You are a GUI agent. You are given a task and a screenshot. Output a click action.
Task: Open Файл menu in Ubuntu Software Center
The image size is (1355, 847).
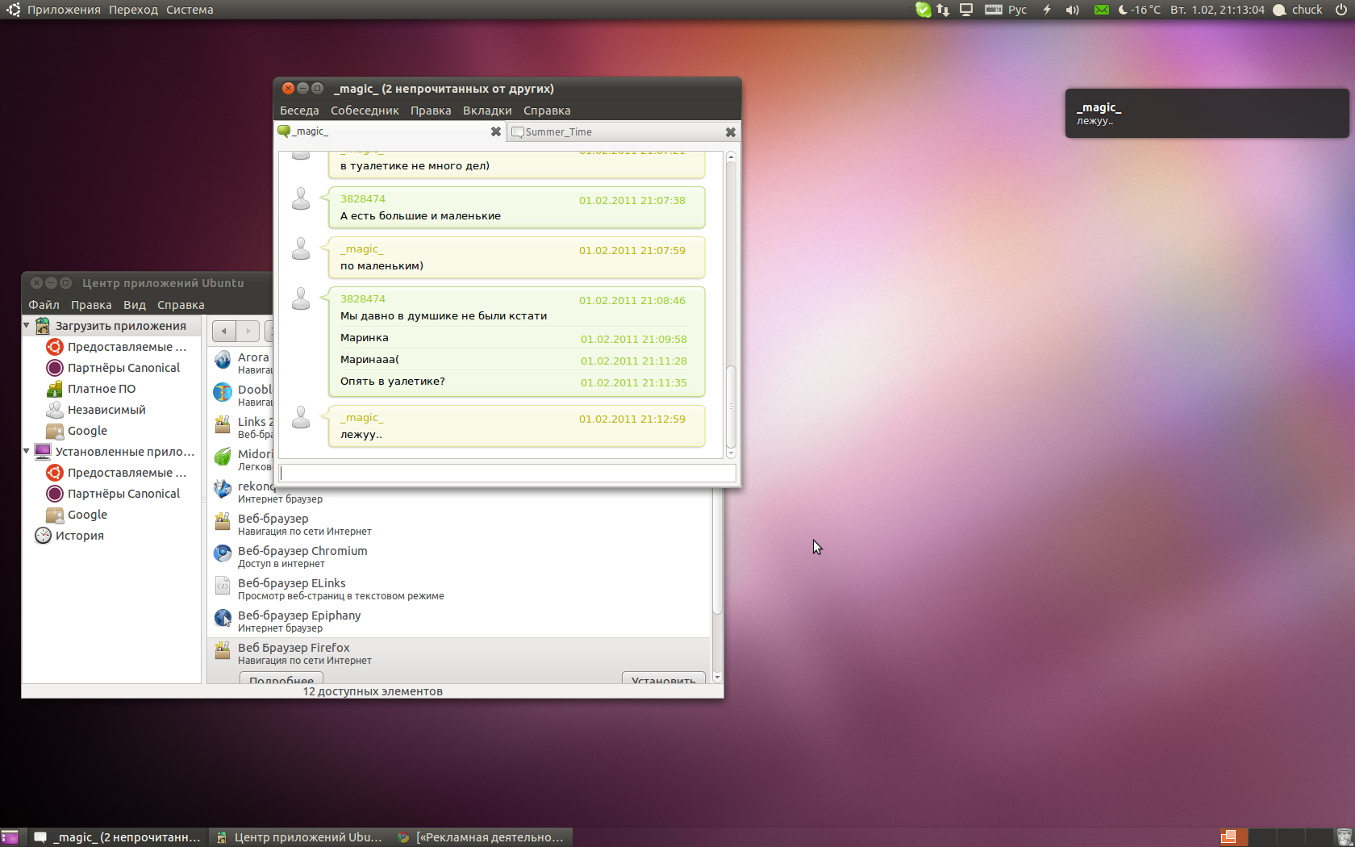click(x=44, y=305)
